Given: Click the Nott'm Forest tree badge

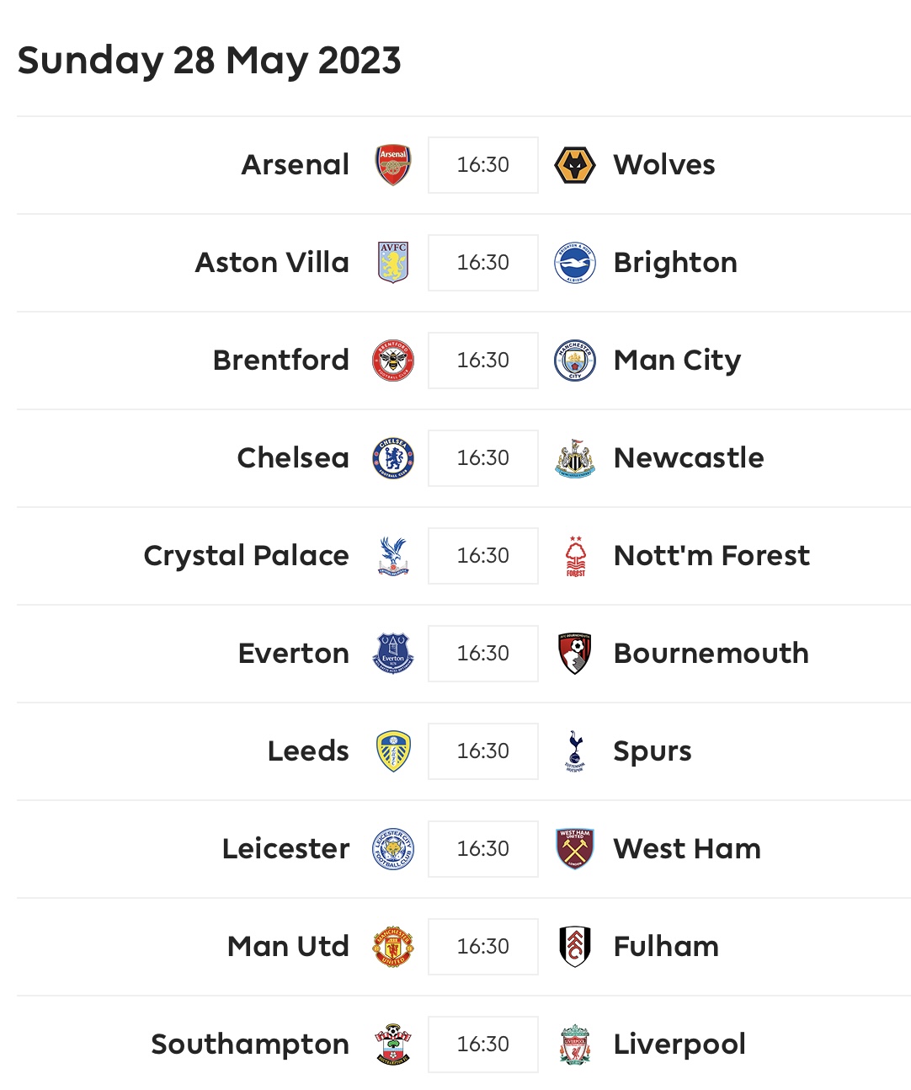Looking at the screenshot, I should [x=575, y=556].
